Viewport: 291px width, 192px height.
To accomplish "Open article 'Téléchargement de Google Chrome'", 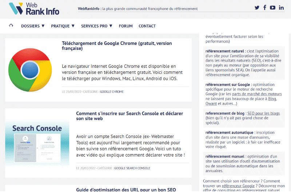I will (117, 46).
